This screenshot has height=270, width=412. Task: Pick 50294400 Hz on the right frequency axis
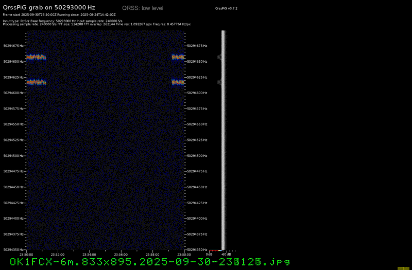point(197,218)
